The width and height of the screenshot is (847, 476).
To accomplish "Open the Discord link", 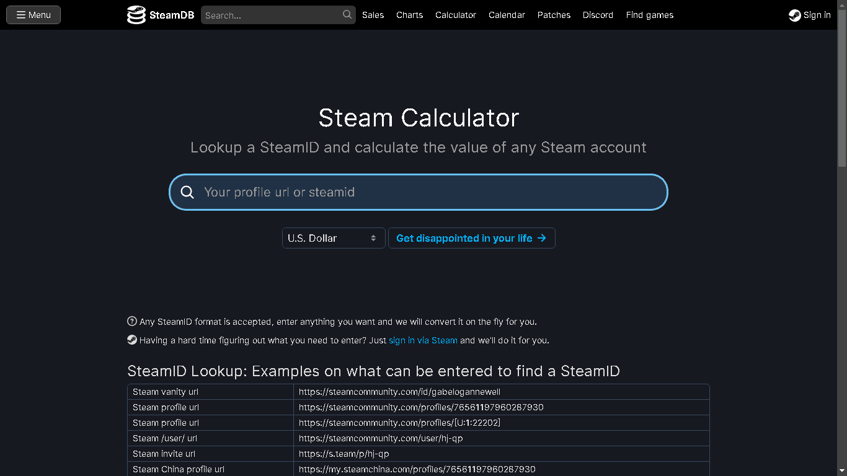I will (x=598, y=15).
